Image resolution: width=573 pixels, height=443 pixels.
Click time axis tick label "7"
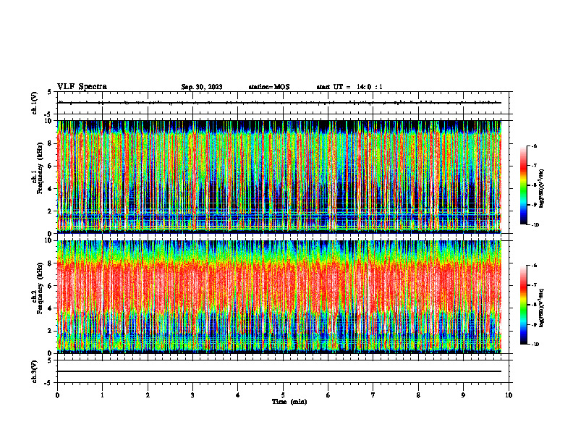click(373, 395)
